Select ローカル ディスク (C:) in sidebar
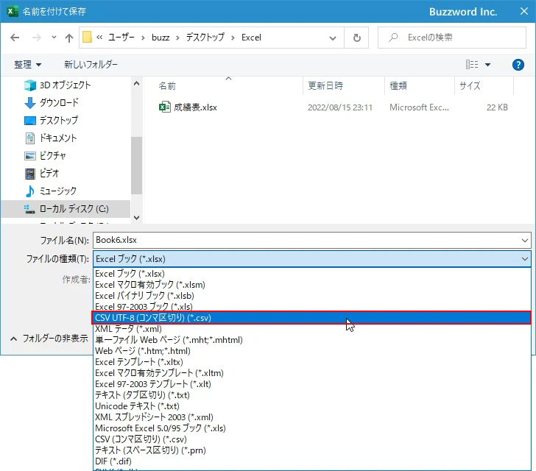This screenshot has width=536, height=471. click(x=66, y=209)
